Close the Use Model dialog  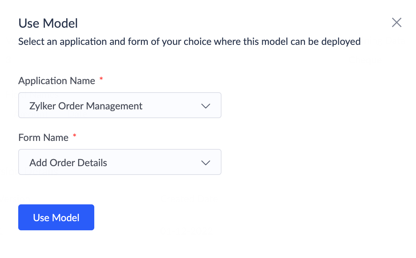[x=396, y=23]
